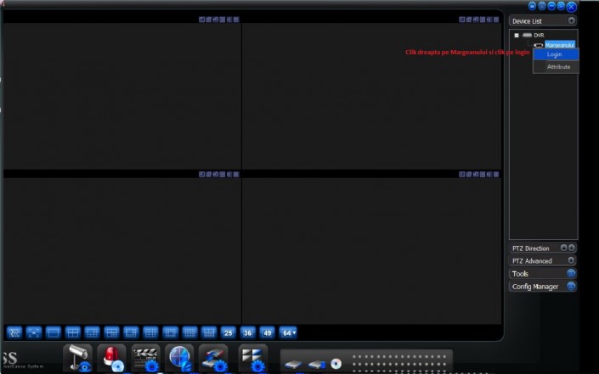This screenshot has height=374, width=599.
Task: Open the clapperboard playback icon
Action: (x=146, y=358)
